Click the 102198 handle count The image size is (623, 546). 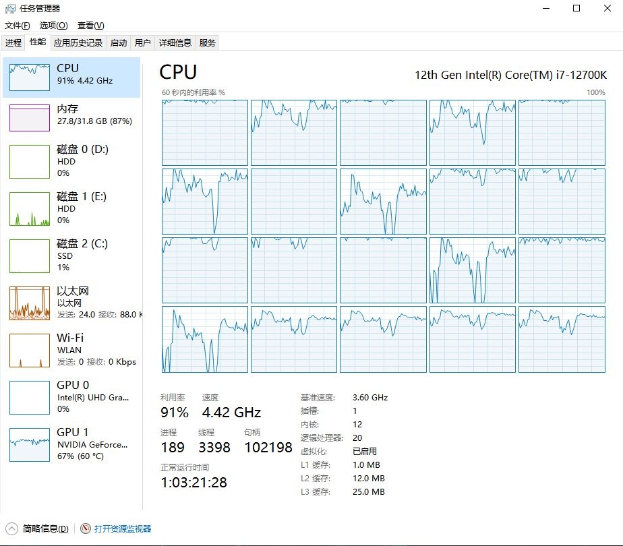coord(268,448)
